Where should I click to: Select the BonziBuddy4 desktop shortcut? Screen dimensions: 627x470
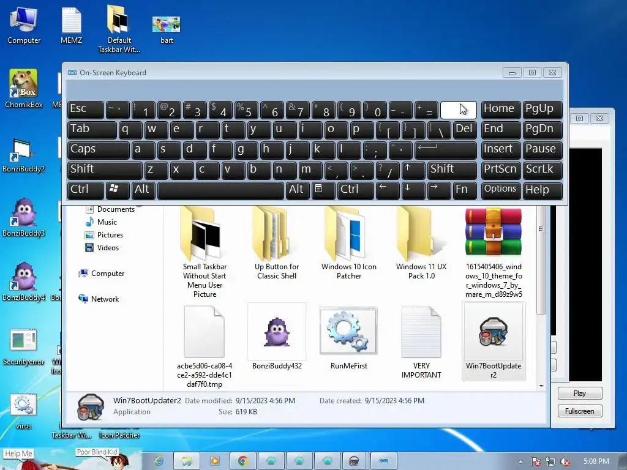click(24, 282)
